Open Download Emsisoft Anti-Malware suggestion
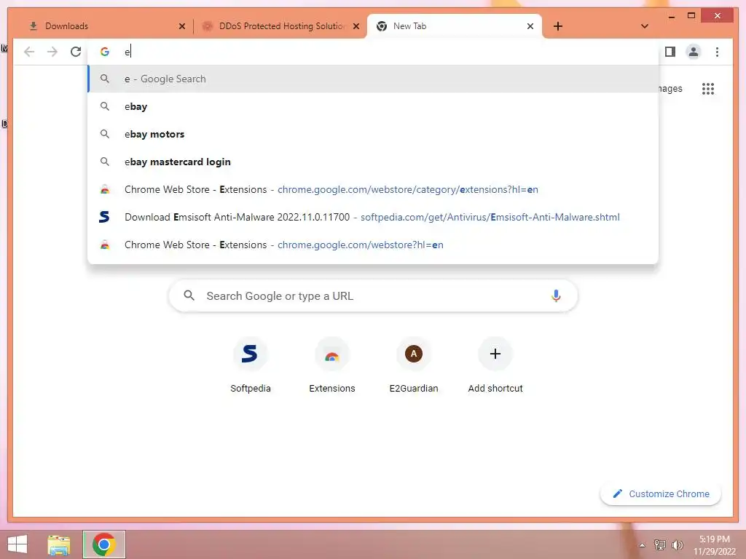This screenshot has height=559, width=746. 373,217
